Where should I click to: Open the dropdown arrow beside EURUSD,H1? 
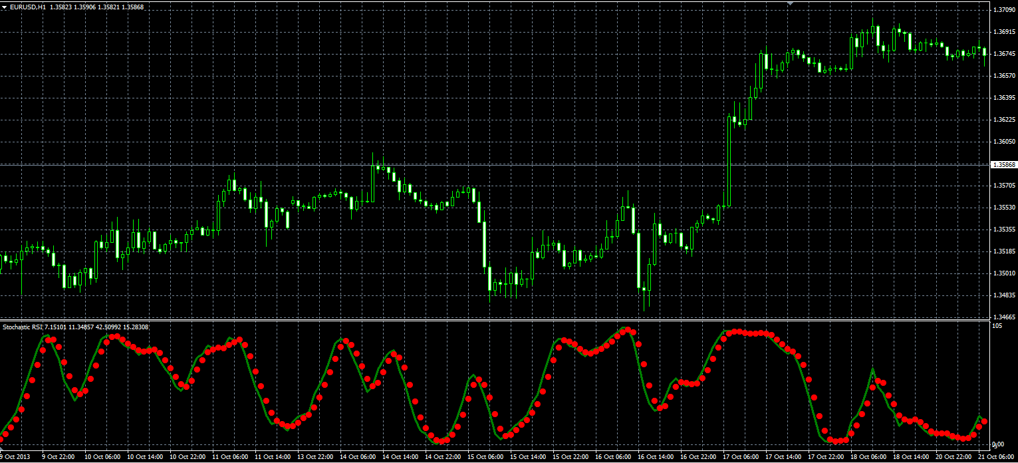pos(5,7)
